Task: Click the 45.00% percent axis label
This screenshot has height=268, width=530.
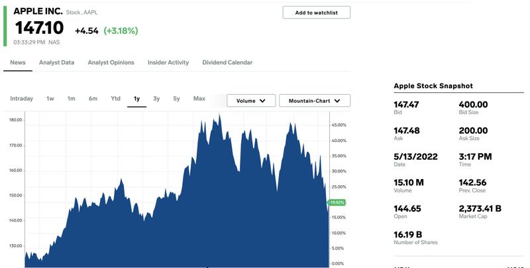Action: 339,125
